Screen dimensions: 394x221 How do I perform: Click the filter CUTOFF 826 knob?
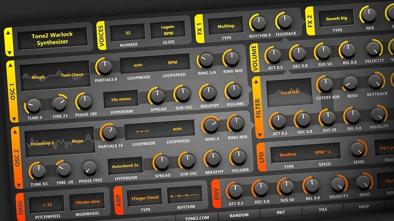325,85
